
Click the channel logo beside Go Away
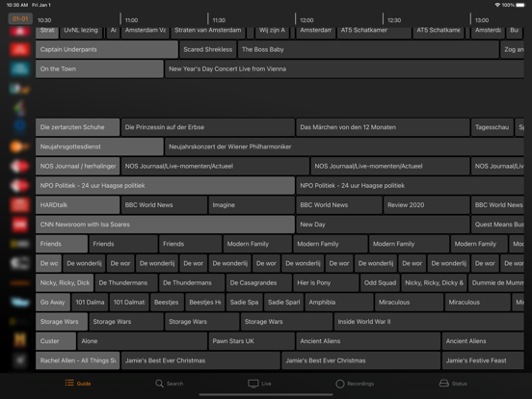point(19,302)
